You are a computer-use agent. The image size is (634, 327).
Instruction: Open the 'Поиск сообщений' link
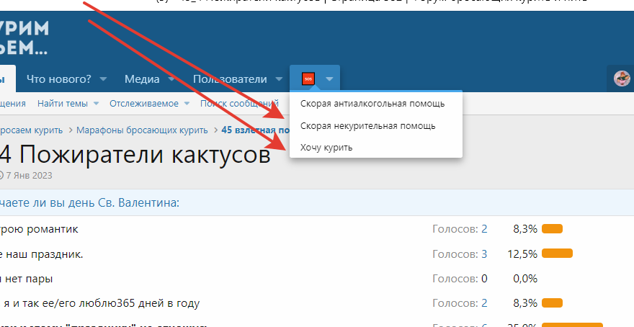tap(239, 104)
